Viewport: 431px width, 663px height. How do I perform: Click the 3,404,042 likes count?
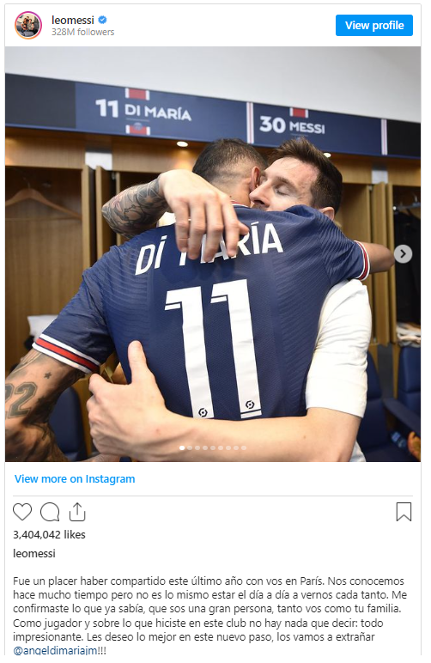[x=49, y=534]
